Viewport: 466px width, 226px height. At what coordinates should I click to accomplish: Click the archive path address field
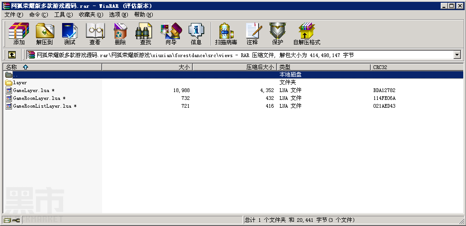coord(240,55)
